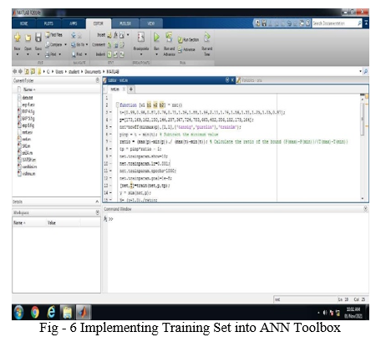Click the Run and Advance icon
386x342 pixels.
[169, 37]
